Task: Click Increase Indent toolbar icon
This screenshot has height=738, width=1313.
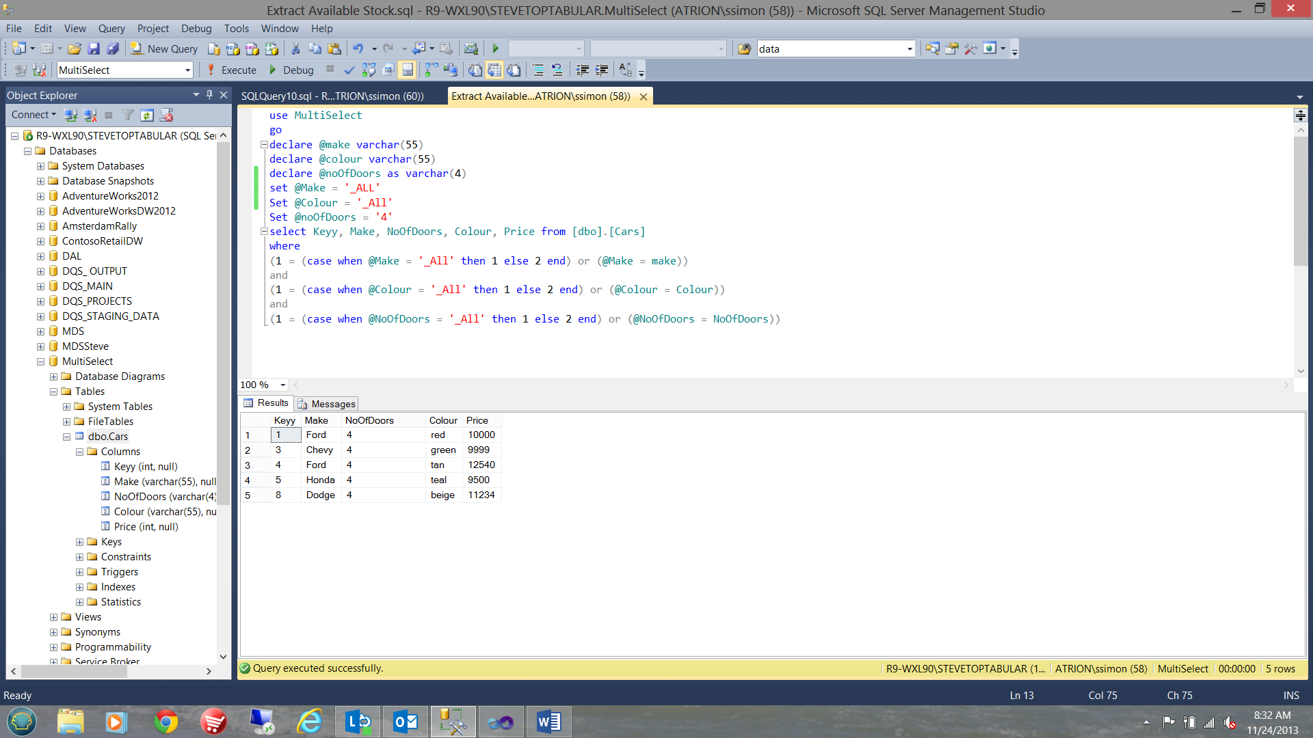Action: click(x=602, y=70)
